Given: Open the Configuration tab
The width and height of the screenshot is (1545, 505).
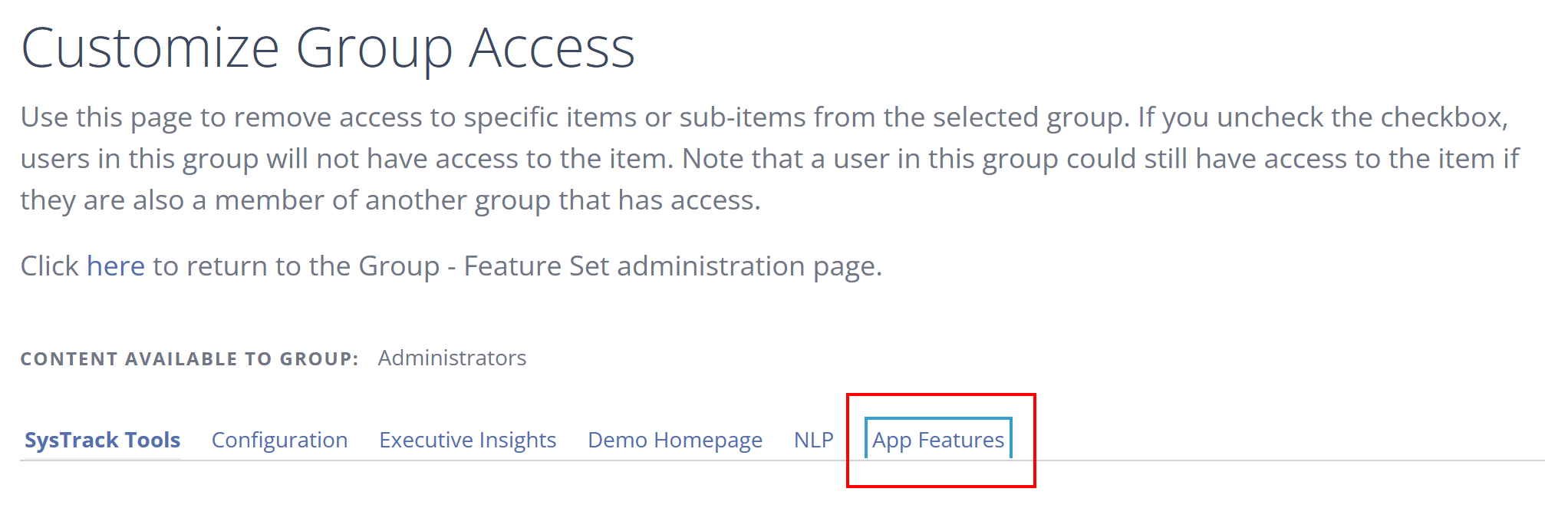Looking at the screenshot, I should (279, 440).
